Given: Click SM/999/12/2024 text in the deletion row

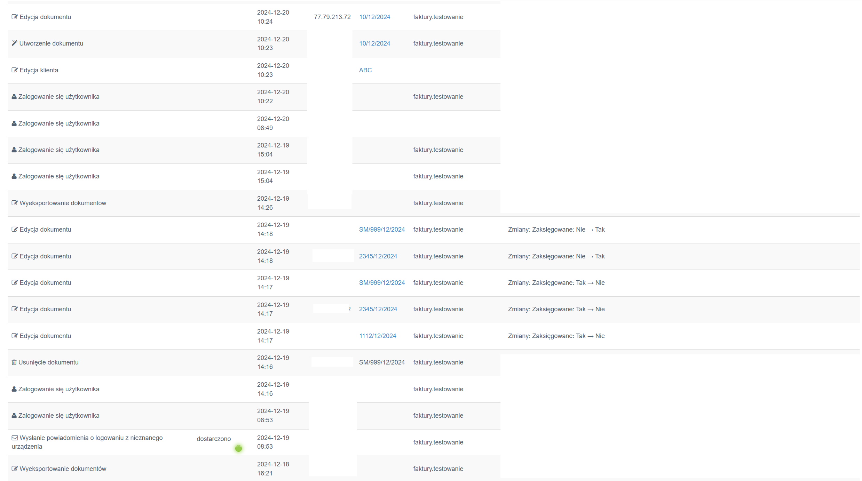Looking at the screenshot, I should 382,362.
